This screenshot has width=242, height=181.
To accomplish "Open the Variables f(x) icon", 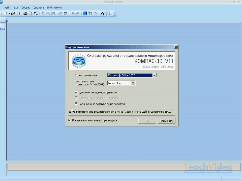I will tap(96, 14).
